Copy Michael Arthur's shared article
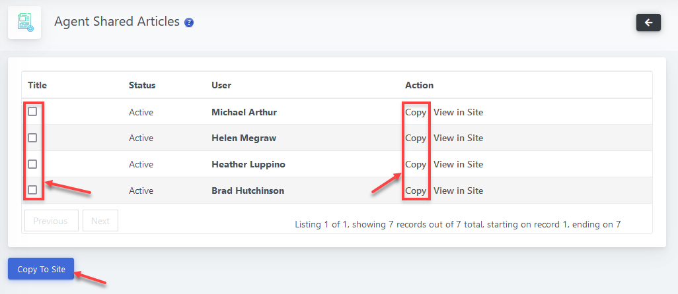This screenshot has height=294, width=678. (x=416, y=112)
